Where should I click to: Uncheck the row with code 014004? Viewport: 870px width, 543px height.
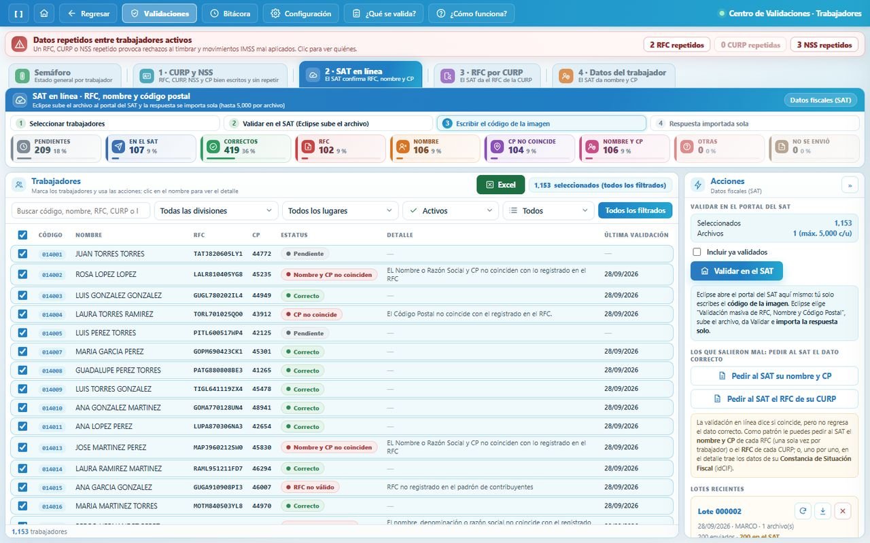click(22, 314)
